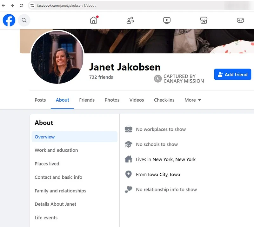Image resolution: width=254 pixels, height=227 pixels.
Task: Open the search magnifier icon
Action: (x=24, y=20)
